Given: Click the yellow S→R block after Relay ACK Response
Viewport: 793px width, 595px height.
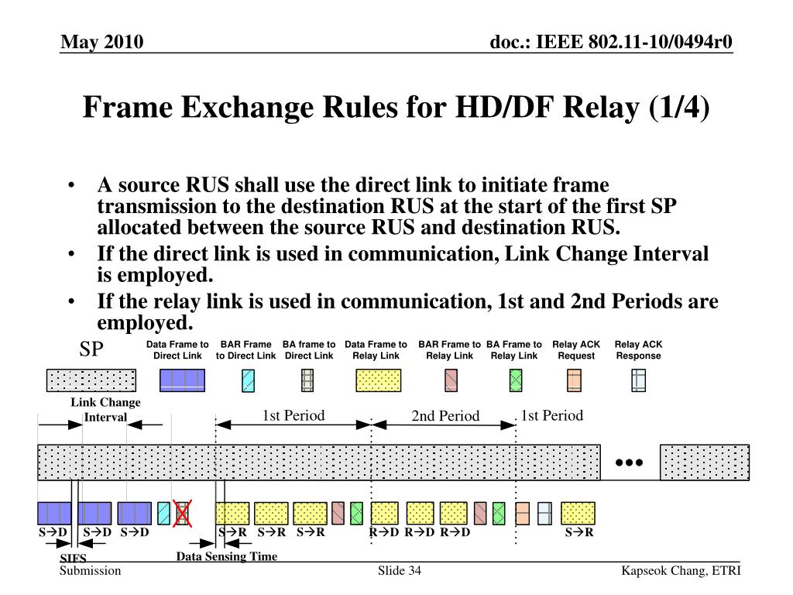Looking at the screenshot, I should click(578, 513).
